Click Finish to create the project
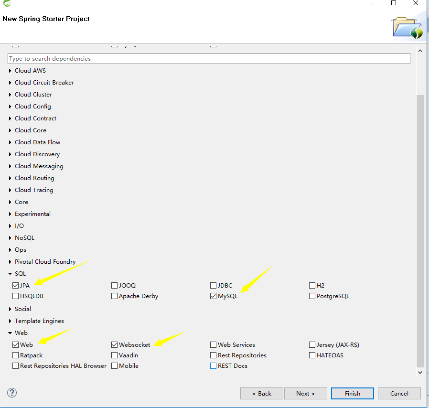 pyautogui.click(x=353, y=394)
